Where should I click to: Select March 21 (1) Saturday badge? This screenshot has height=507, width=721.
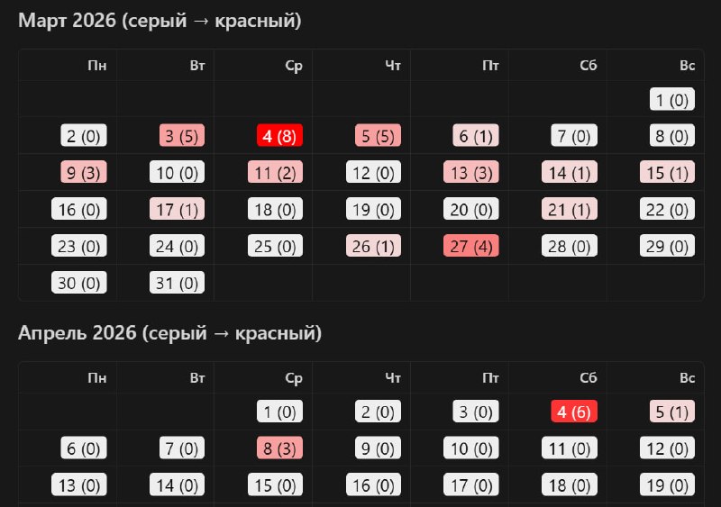tap(570, 209)
